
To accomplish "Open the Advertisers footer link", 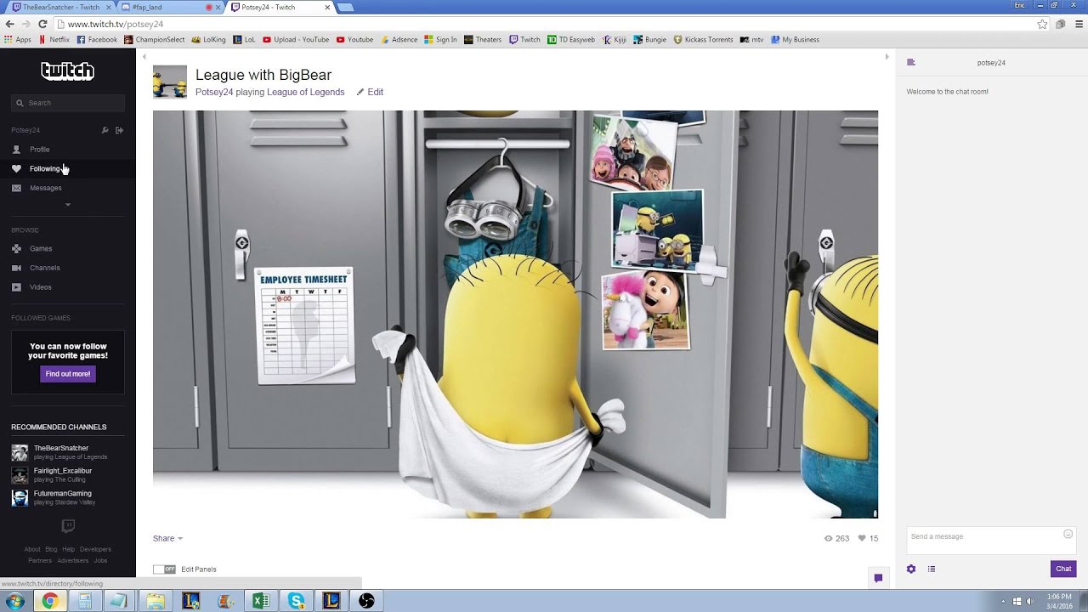I will tap(72, 561).
